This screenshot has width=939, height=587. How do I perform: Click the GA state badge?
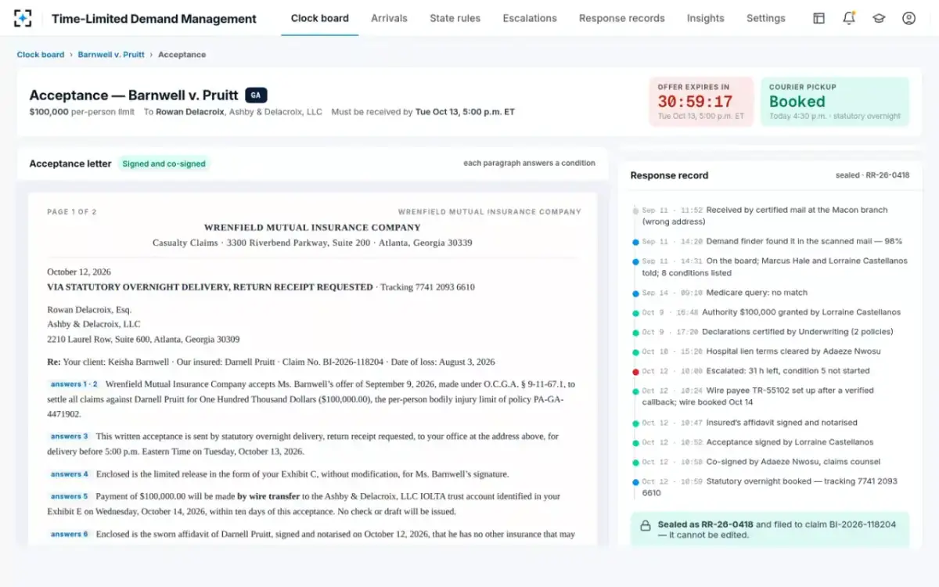[256, 95]
